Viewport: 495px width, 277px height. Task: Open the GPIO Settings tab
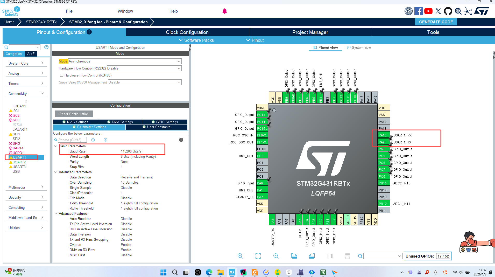pyautogui.click(x=165, y=122)
